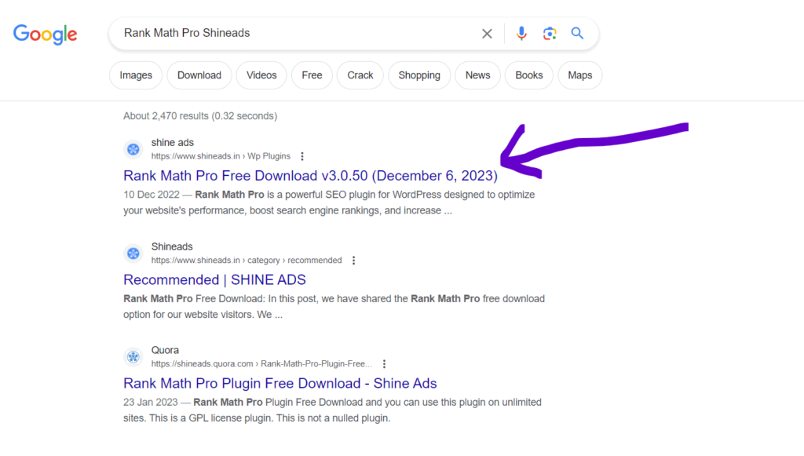Switch to News results tab
804x456 pixels.
[478, 75]
